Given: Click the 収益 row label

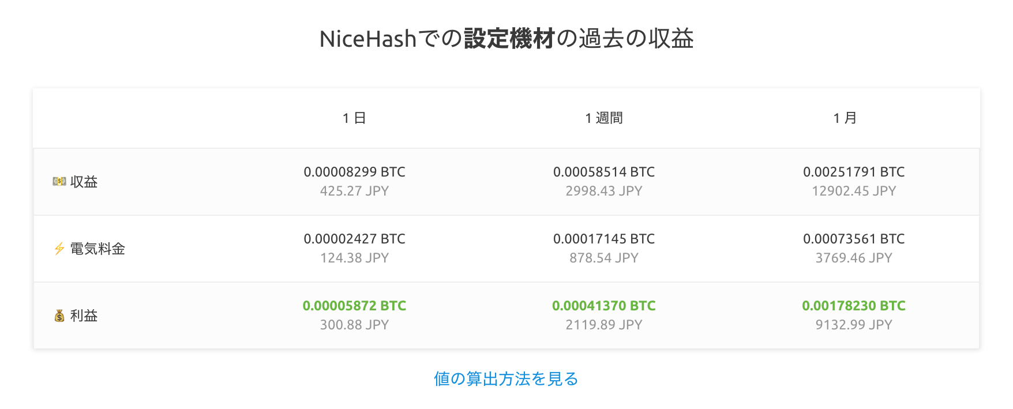Looking at the screenshot, I should [84, 182].
